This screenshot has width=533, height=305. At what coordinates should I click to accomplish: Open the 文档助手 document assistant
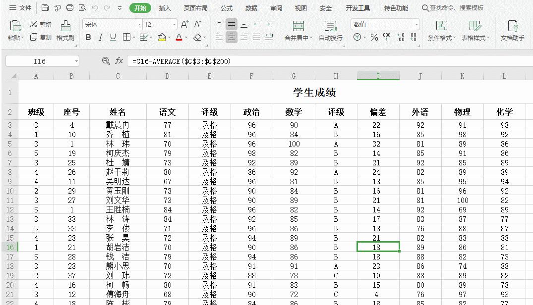tap(512, 30)
